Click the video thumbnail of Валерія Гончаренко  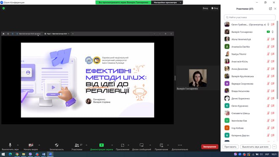pos(198,78)
